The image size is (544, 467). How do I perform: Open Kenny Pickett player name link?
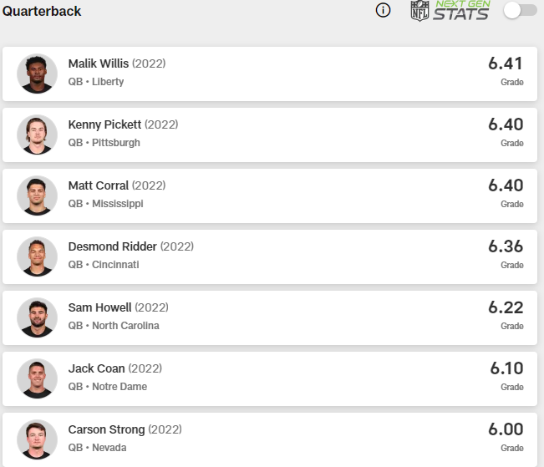pos(104,124)
